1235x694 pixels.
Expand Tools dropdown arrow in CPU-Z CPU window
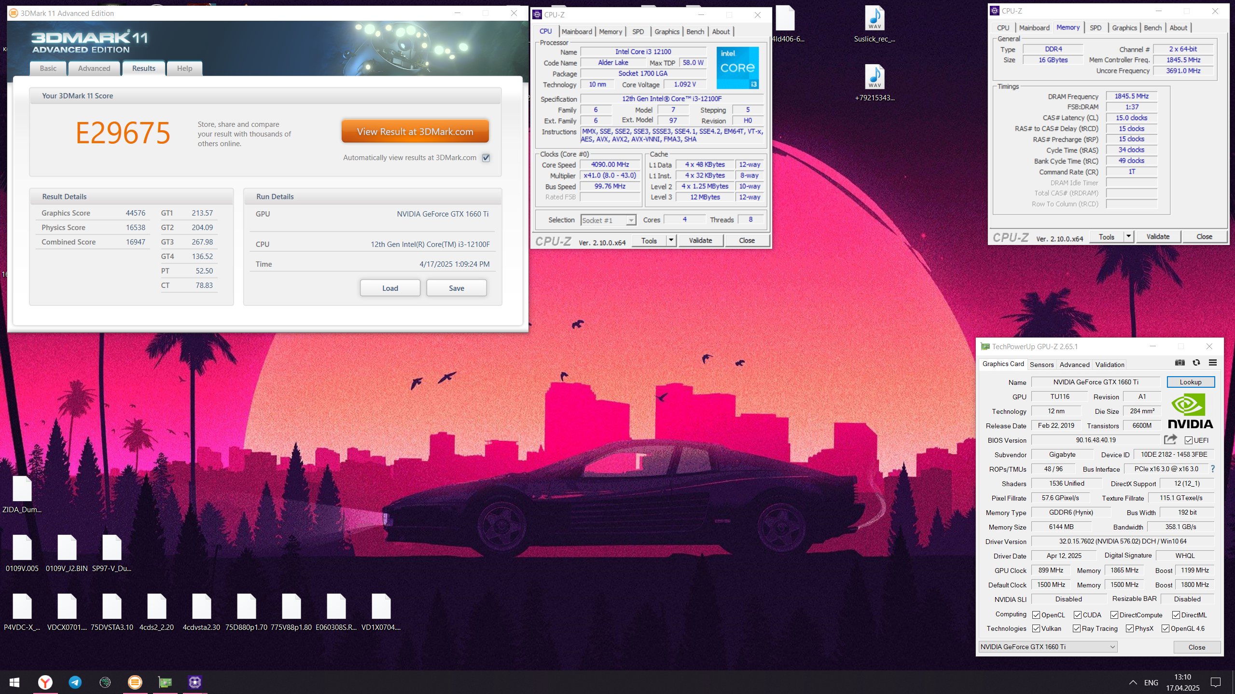click(671, 240)
